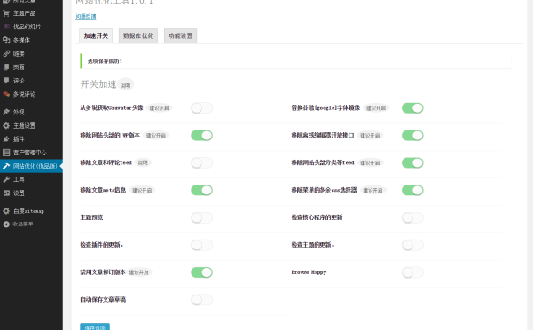The height and width of the screenshot is (330, 533).
Task: Click the 开关加速 section heading
Action: [x=98, y=84]
